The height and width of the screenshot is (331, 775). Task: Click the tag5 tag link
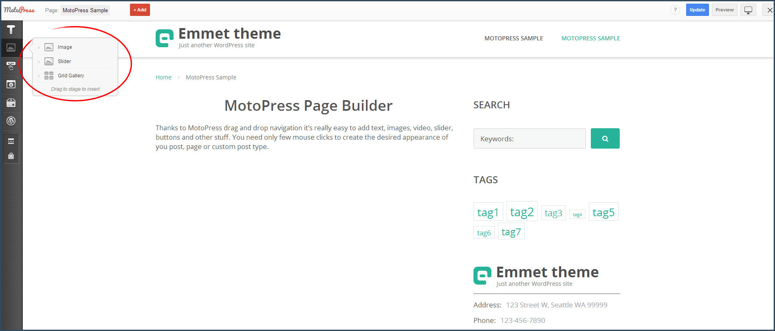click(x=603, y=212)
